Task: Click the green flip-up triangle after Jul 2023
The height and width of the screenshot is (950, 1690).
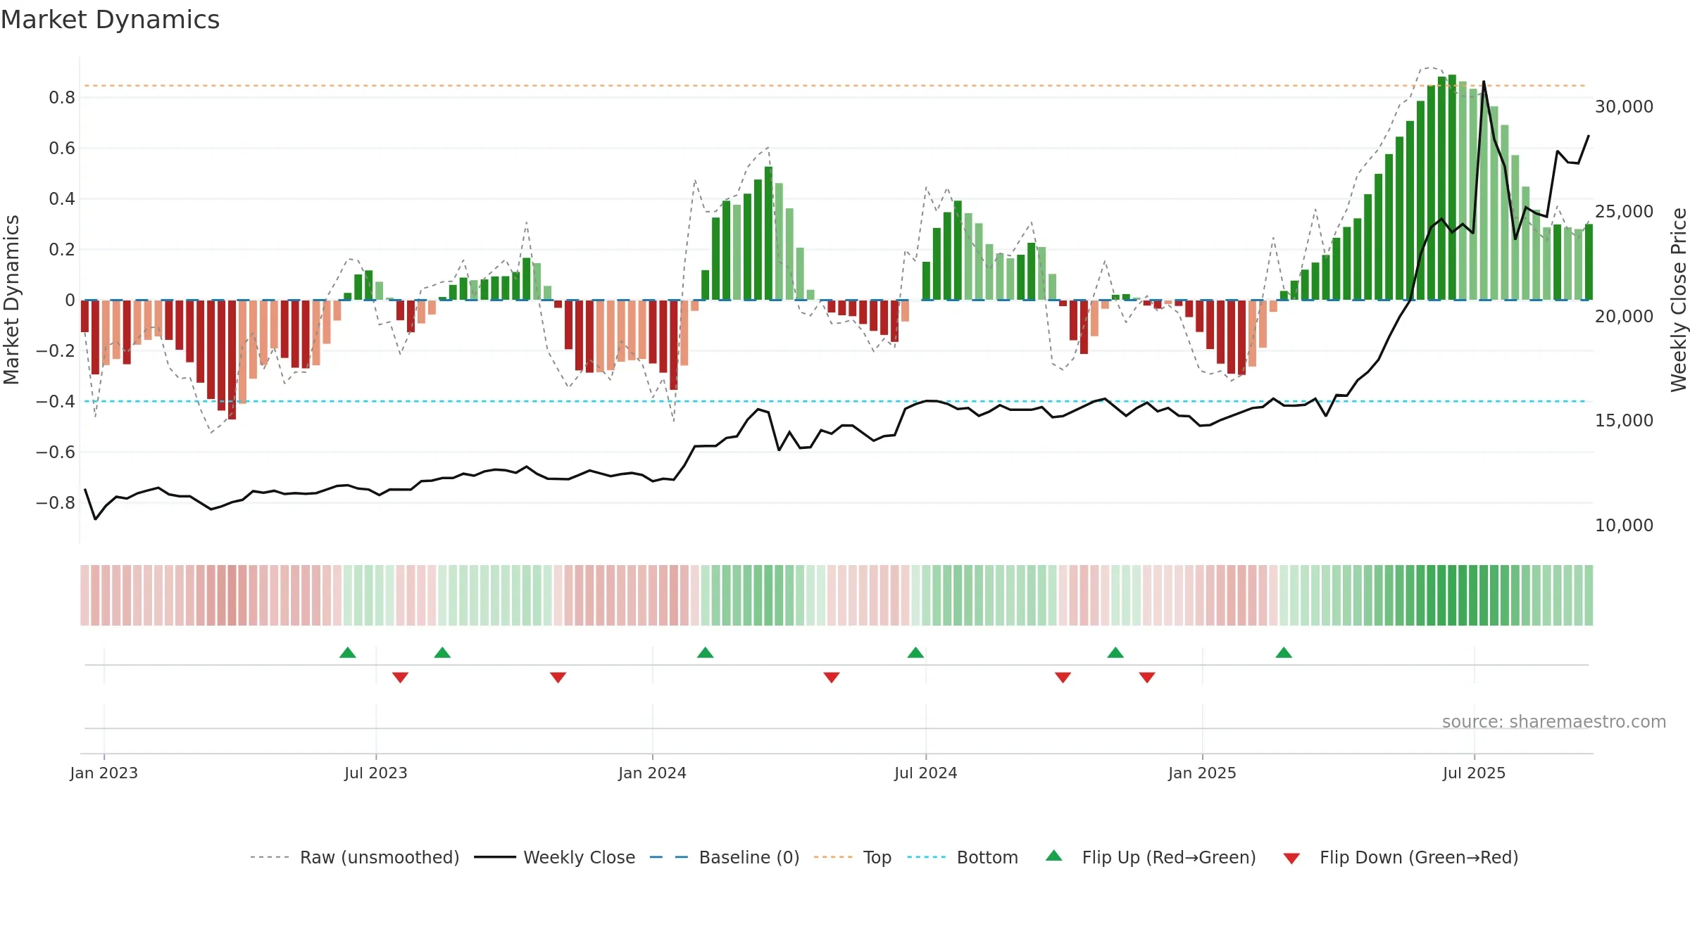Action: tap(442, 653)
